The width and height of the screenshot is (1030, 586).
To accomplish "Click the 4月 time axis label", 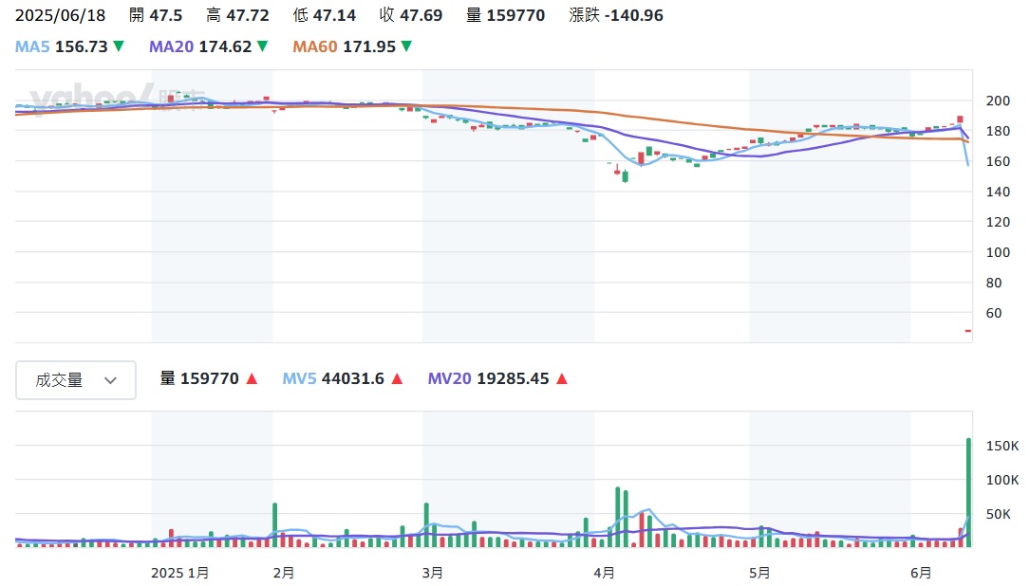I will pyautogui.click(x=605, y=573).
